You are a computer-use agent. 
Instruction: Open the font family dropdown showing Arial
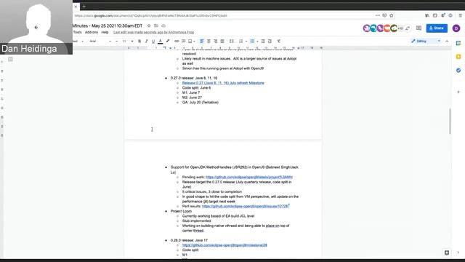click(x=100, y=41)
